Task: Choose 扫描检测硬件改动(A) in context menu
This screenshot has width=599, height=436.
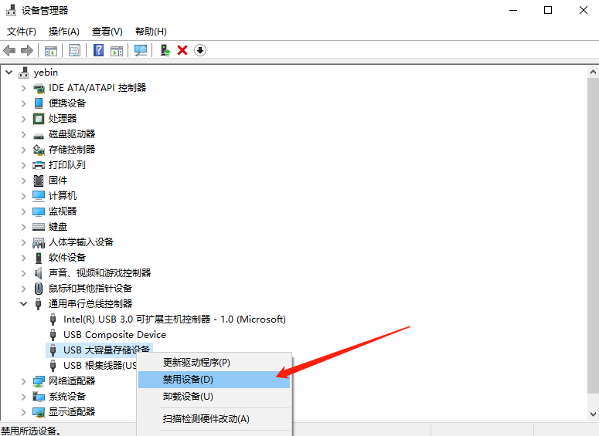Action: pyautogui.click(x=214, y=419)
